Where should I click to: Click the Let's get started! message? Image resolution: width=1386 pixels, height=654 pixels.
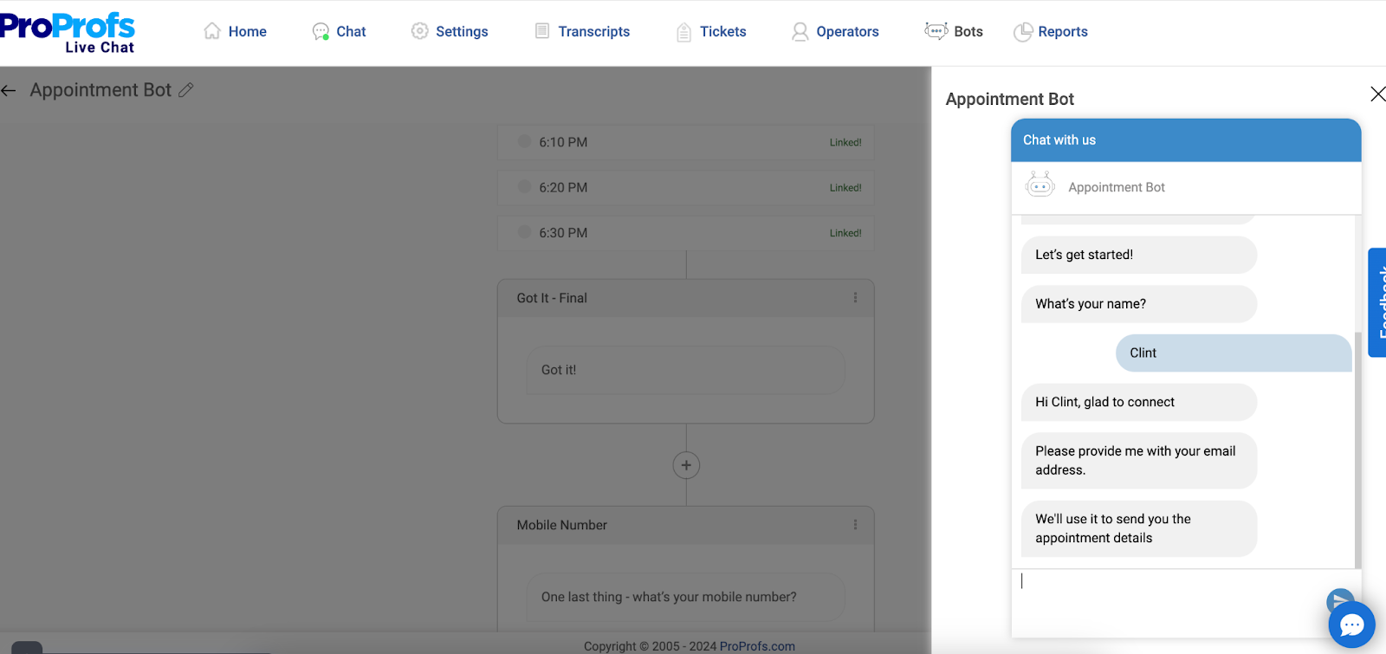click(1138, 255)
